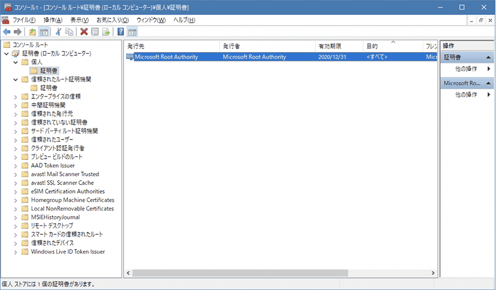Export list using the green arrow icon

[106, 31]
